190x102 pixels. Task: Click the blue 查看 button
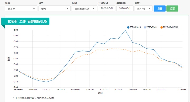point(160,8)
